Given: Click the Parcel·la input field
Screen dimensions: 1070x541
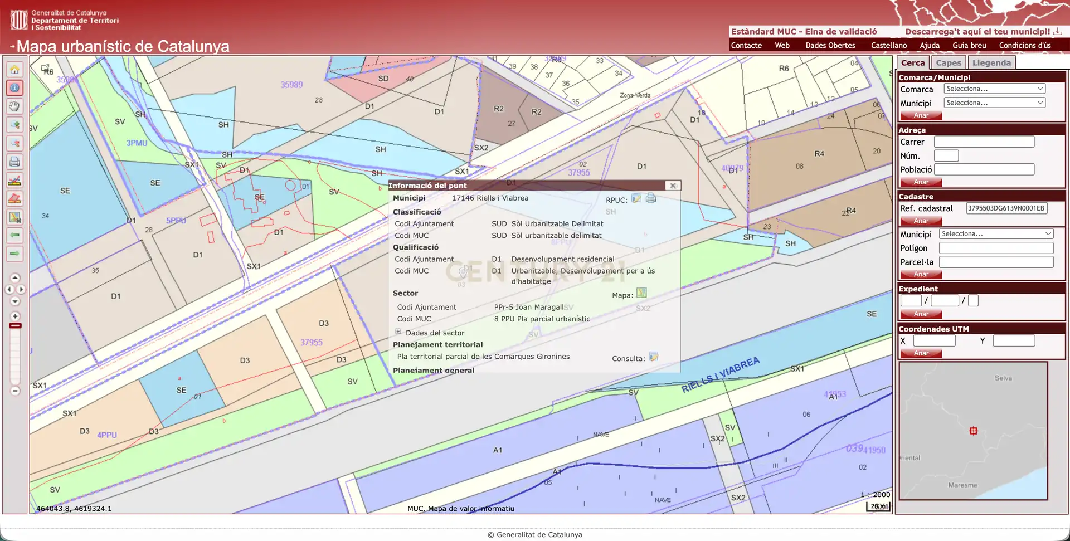Looking at the screenshot, I should (x=996, y=262).
